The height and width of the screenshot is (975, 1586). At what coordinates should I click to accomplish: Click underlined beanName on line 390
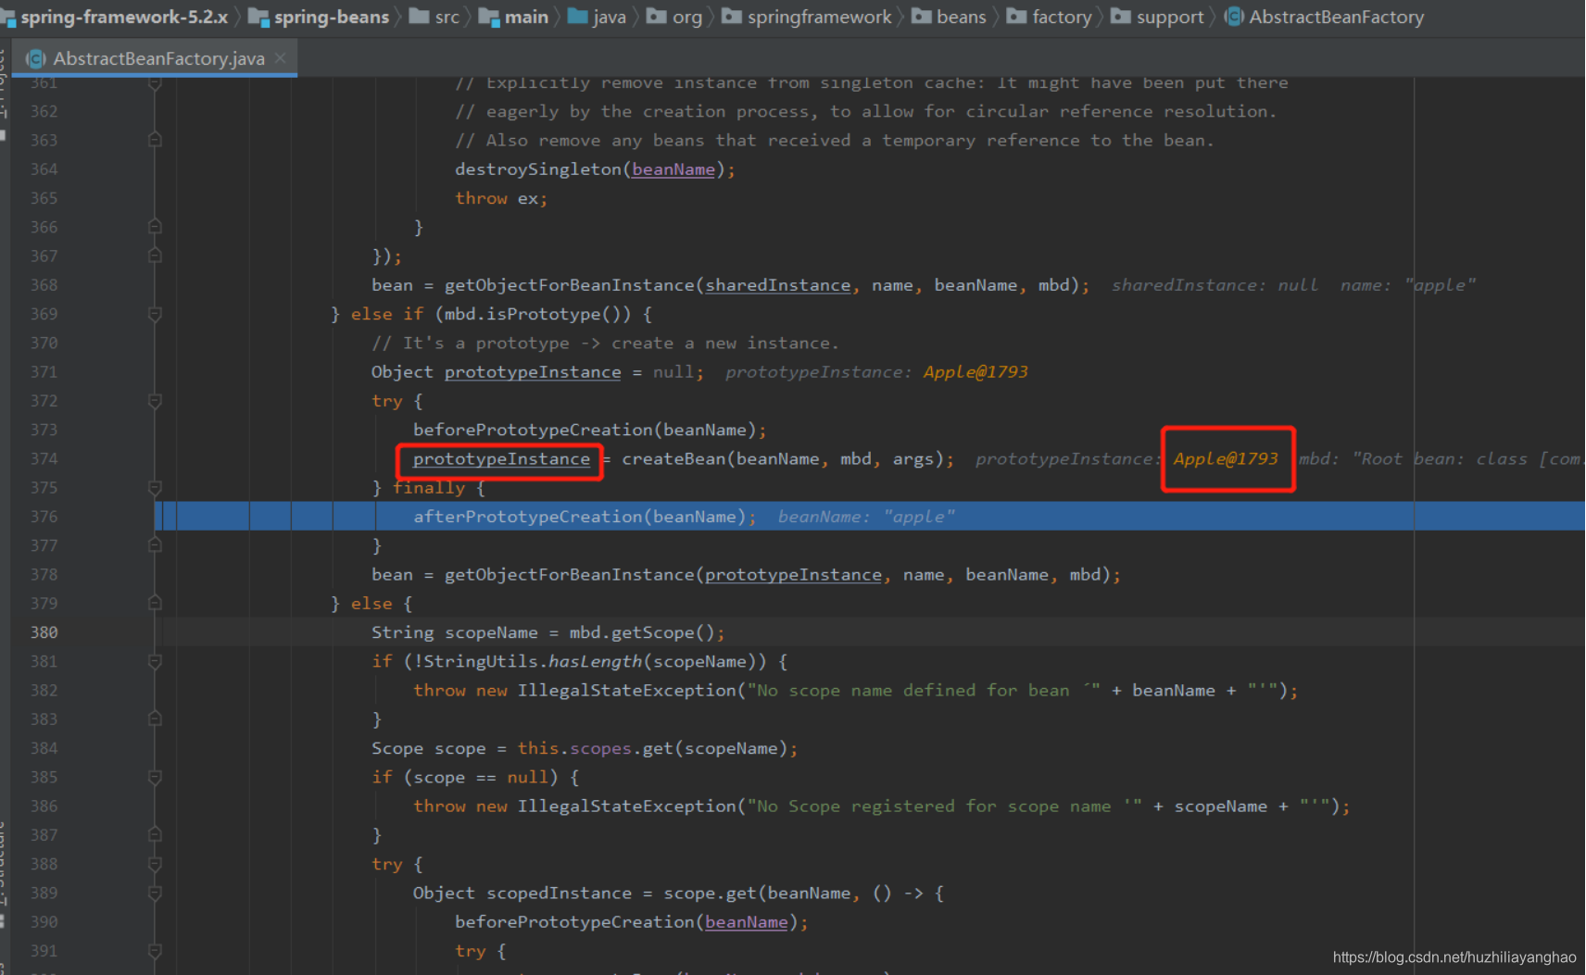pyautogui.click(x=747, y=922)
